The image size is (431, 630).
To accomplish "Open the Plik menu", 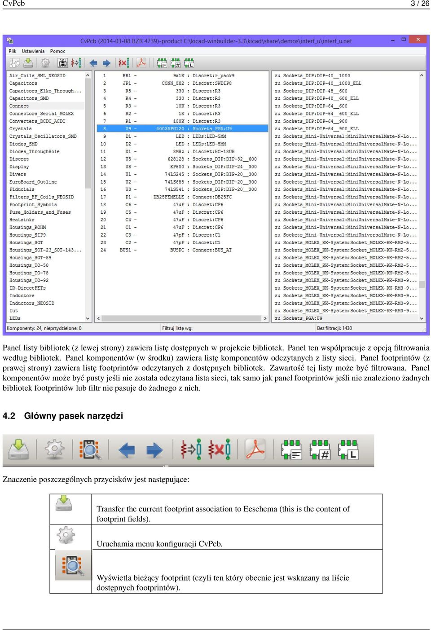I will [13, 51].
